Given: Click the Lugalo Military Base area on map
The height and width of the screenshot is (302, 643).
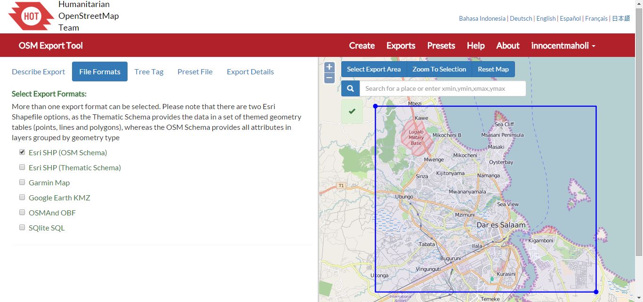Looking at the screenshot, I should pos(416,137).
